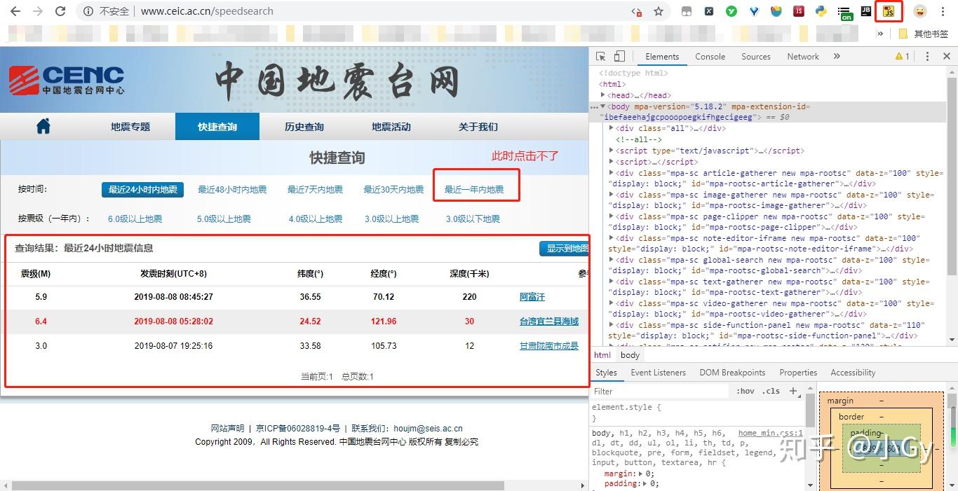
Task: Toggle the .cls class editor
Action: pyautogui.click(x=771, y=392)
